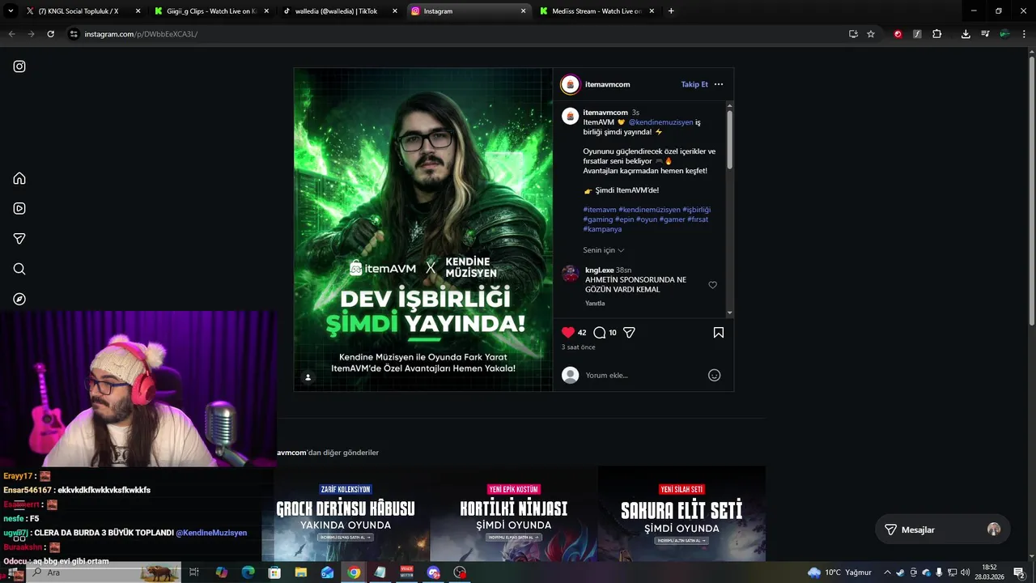Share the post via paper plane icon
Viewport: 1036px width, 583px height.
(629, 332)
